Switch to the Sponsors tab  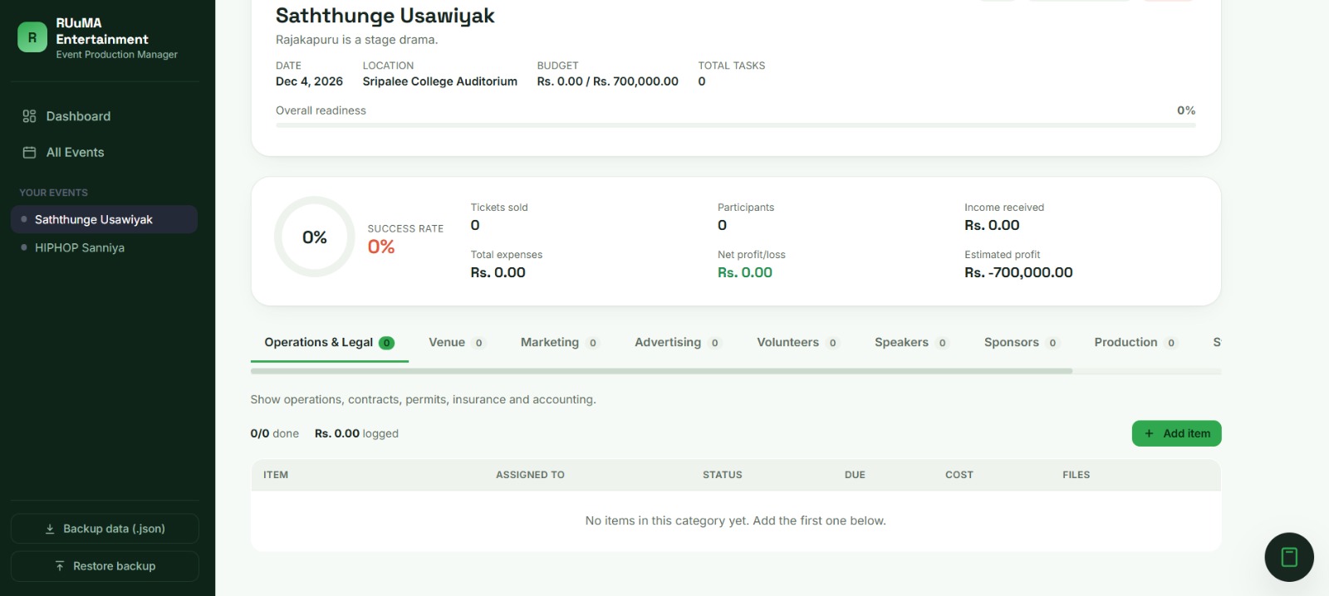tap(1021, 342)
